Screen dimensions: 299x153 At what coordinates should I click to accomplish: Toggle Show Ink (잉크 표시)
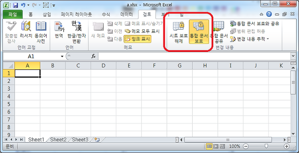pyautogui.click(x=138, y=39)
